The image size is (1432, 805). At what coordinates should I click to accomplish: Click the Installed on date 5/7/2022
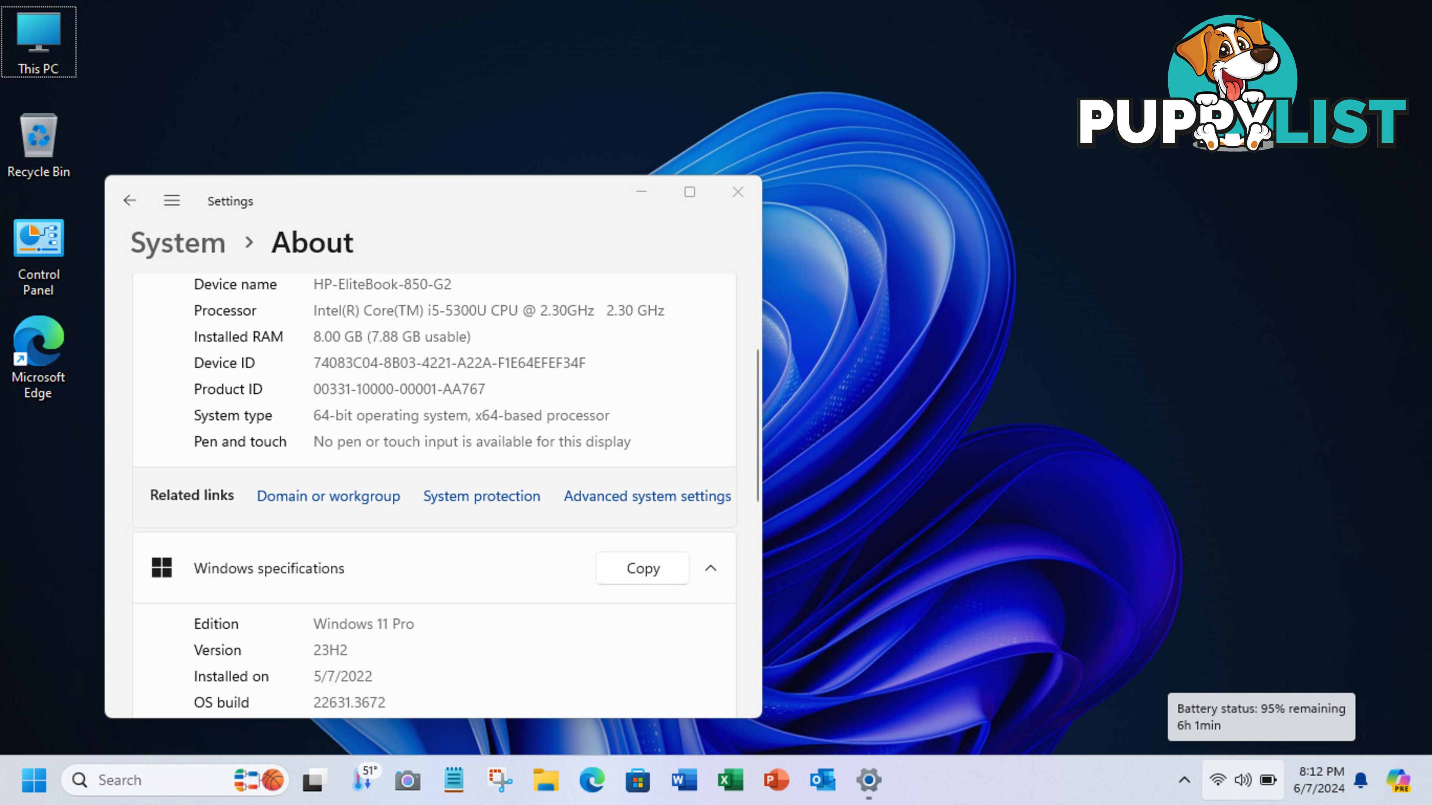click(342, 677)
